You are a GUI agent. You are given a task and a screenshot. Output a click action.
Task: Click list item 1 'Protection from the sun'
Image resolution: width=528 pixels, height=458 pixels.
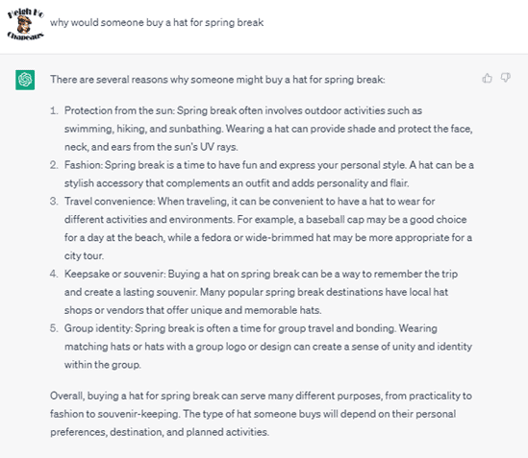(268, 129)
